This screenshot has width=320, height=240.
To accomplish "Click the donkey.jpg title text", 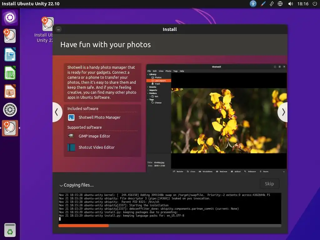I will 159,162.
